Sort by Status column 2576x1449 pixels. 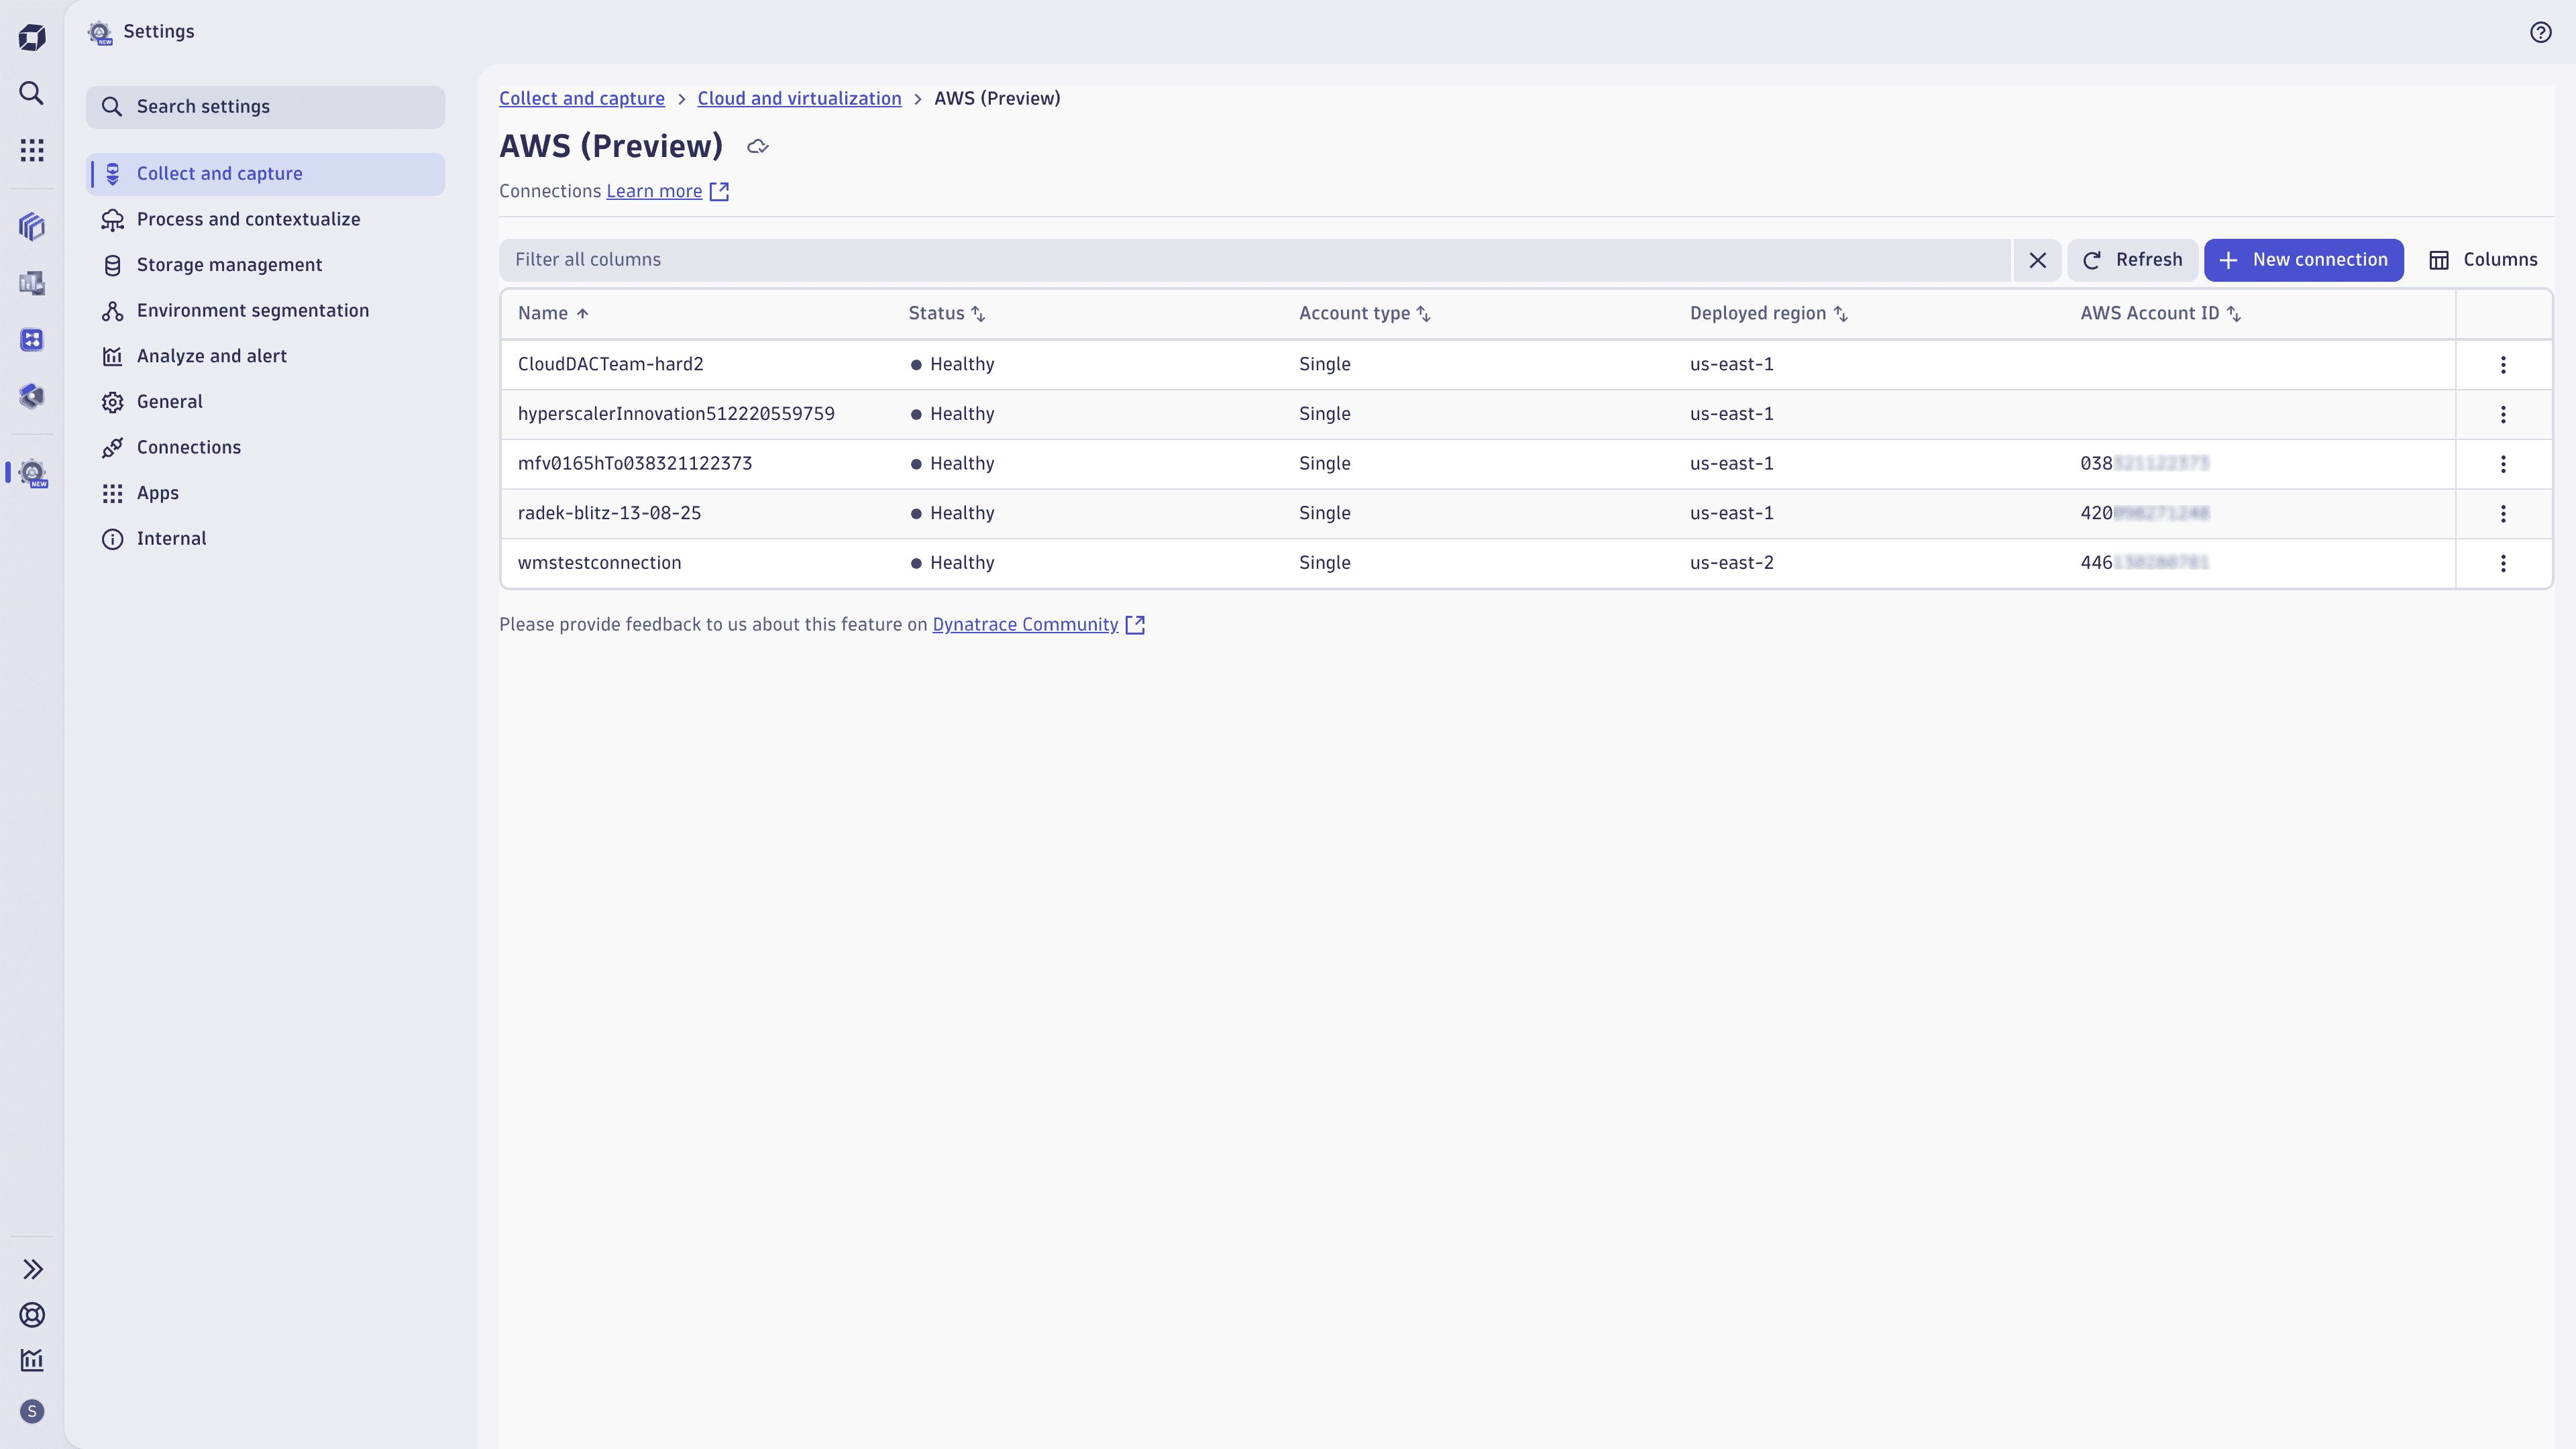(947, 313)
